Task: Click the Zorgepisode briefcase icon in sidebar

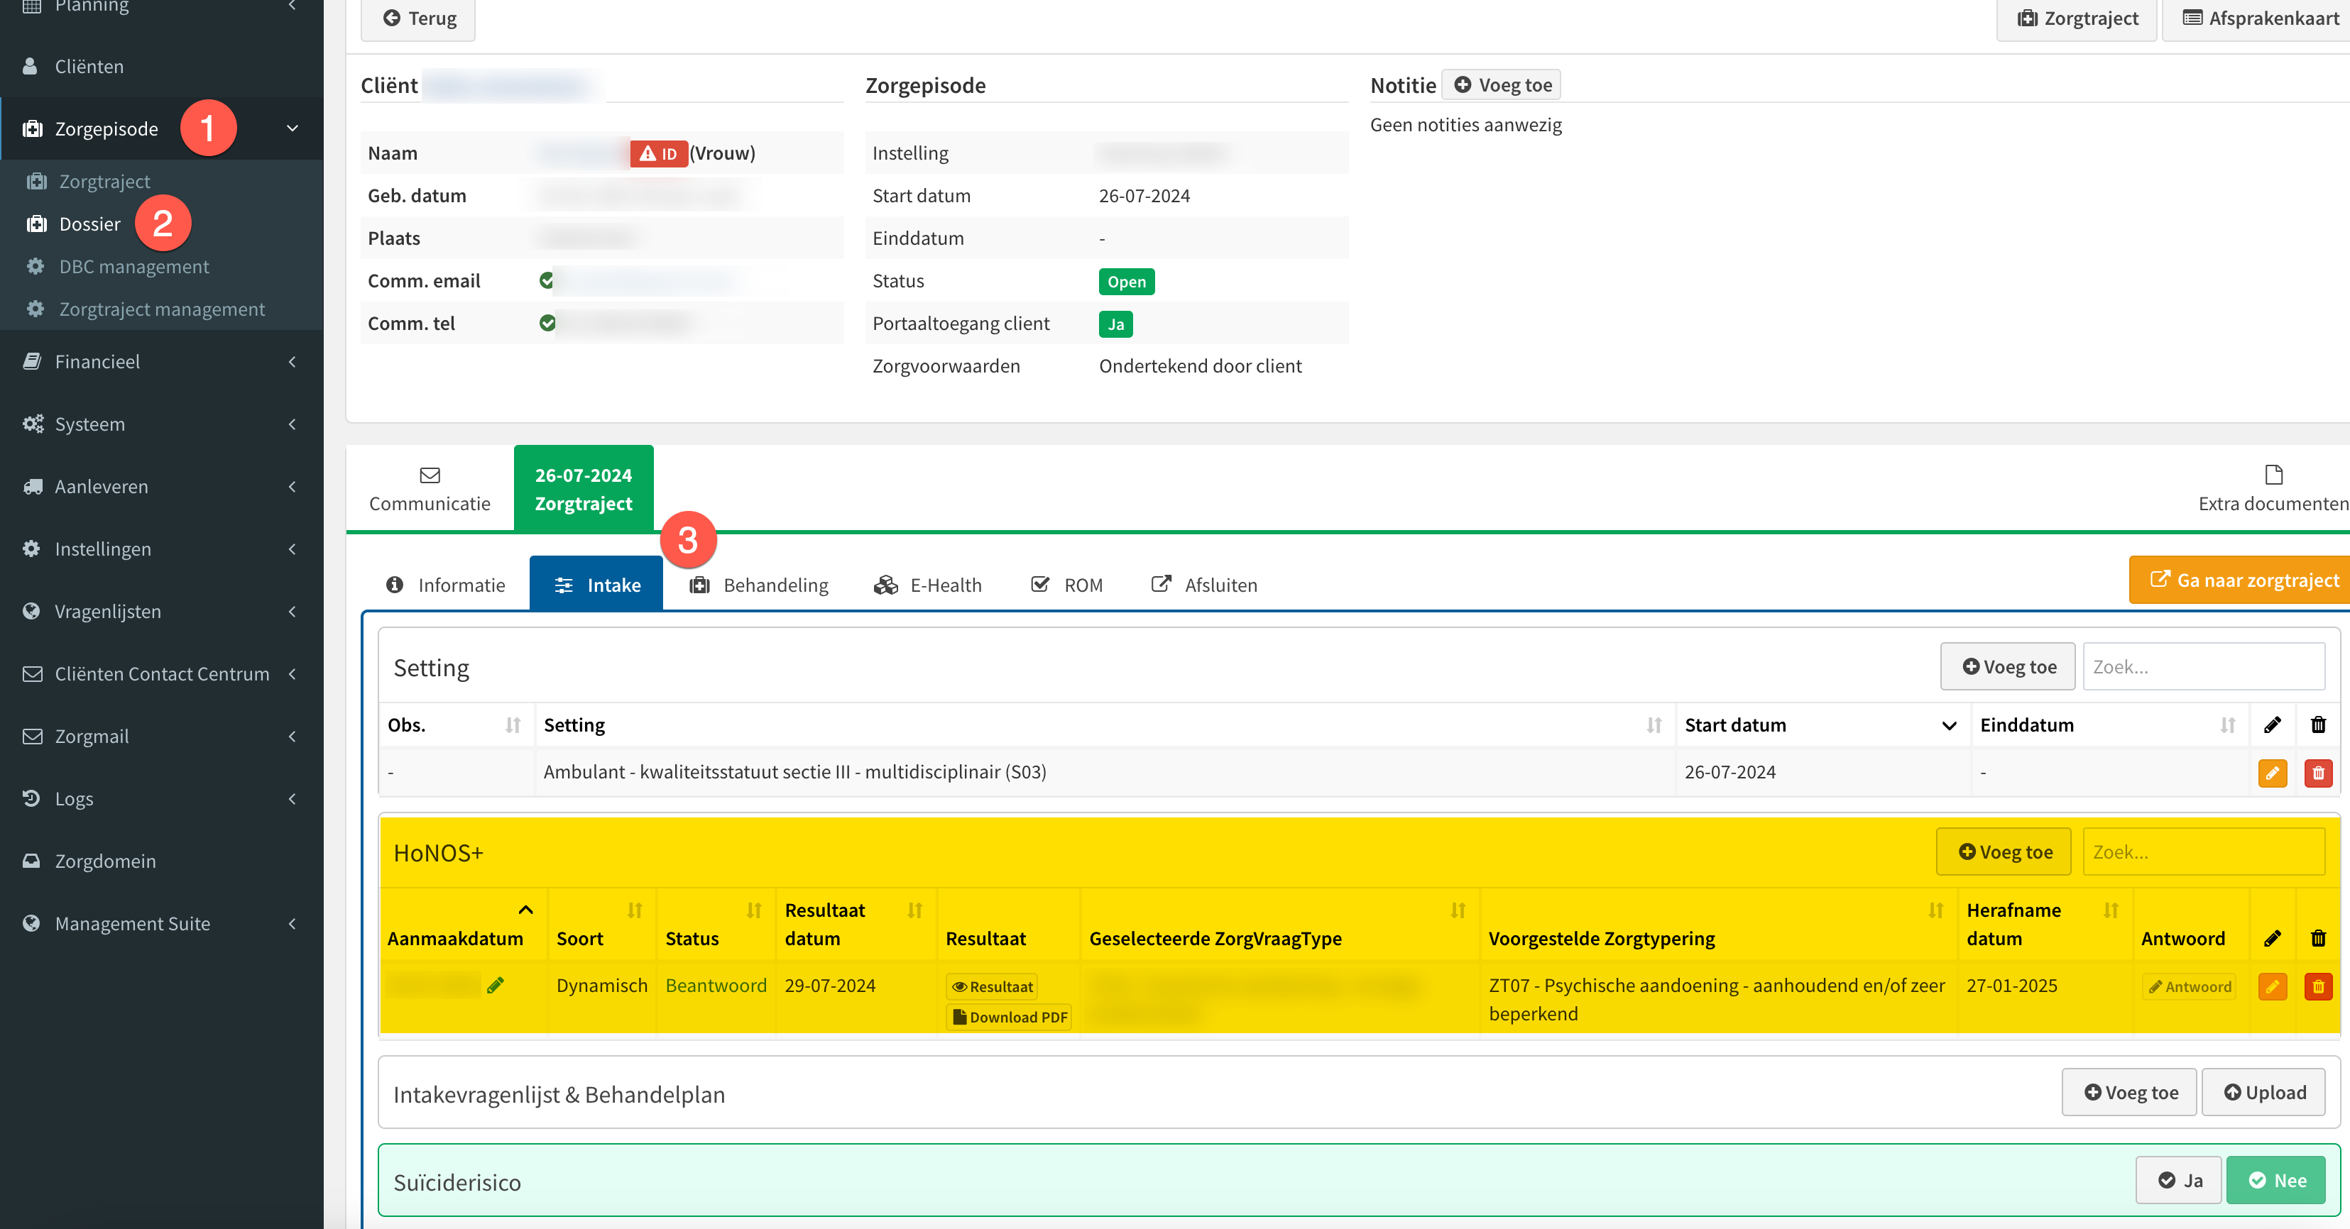Action: [32, 128]
